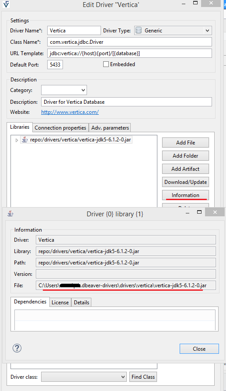Select the Details tab
This screenshot has height=391, width=226.
coord(81,303)
